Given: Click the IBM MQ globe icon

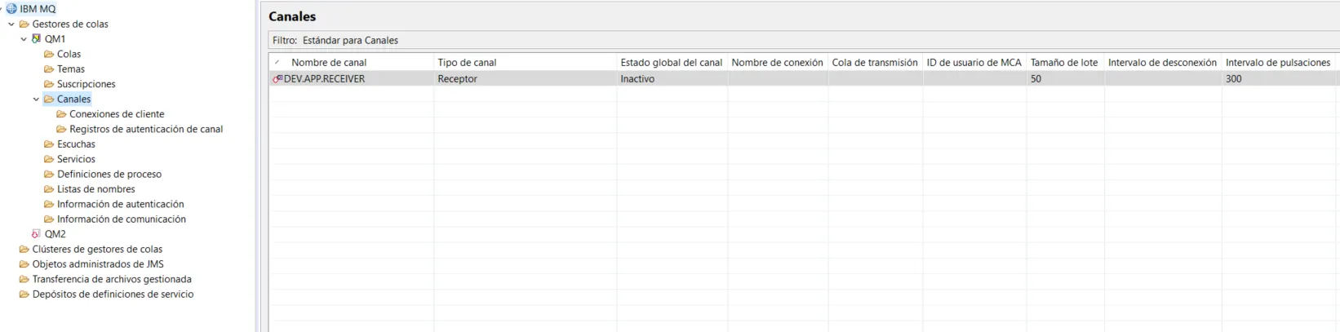Looking at the screenshot, I should pyautogui.click(x=11, y=9).
